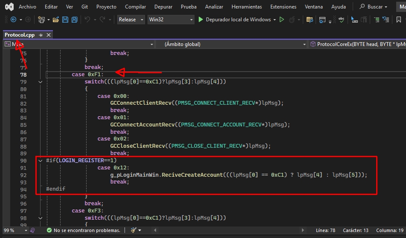Open the Ámbito global scope dropdown

point(231,44)
